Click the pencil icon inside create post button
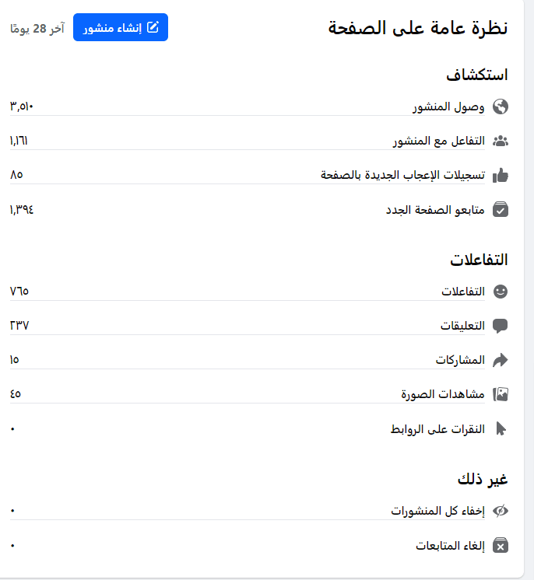Viewport: 534px width, 580px height. click(153, 27)
